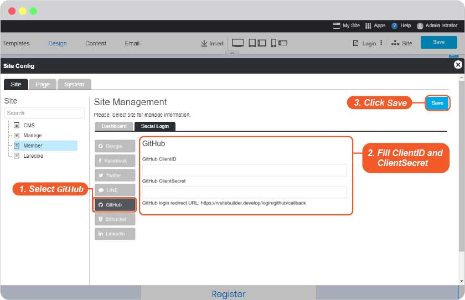Switch to mobile portrait preview
465x300 pixels.
pos(273,43)
